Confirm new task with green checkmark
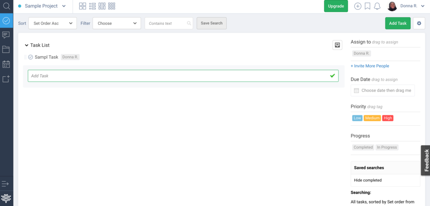The height and width of the screenshot is (206, 430). tap(333, 76)
